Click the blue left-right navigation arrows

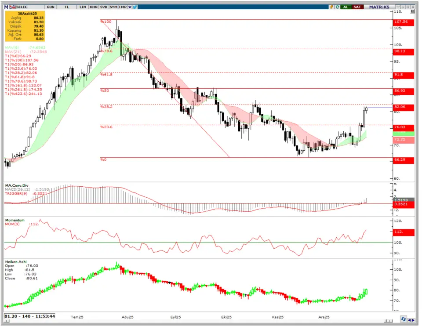412,319
